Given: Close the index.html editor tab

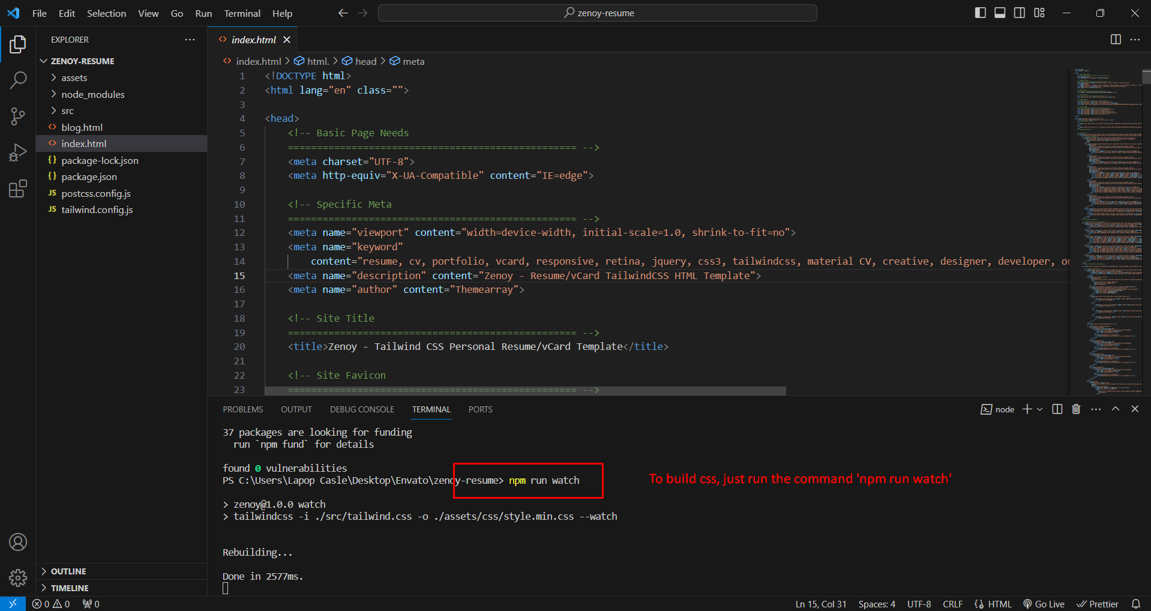Looking at the screenshot, I should [287, 40].
